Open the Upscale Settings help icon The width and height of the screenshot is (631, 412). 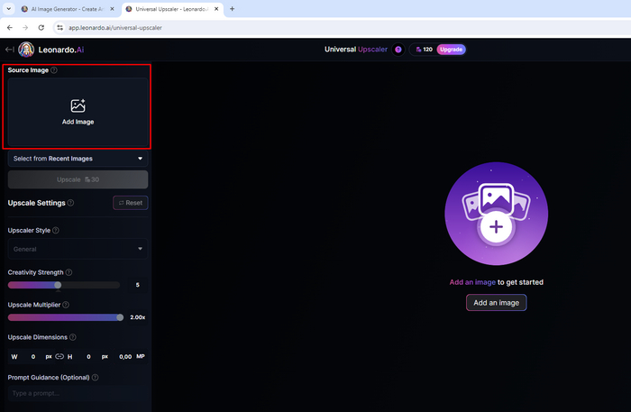tap(71, 203)
